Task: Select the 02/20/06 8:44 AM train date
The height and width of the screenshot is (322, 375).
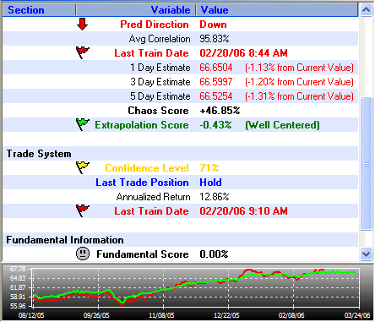Action: coord(243,53)
